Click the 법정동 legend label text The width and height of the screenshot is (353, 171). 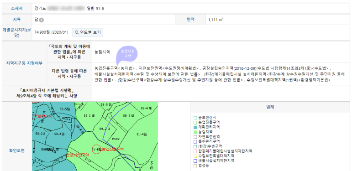click(204, 166)
